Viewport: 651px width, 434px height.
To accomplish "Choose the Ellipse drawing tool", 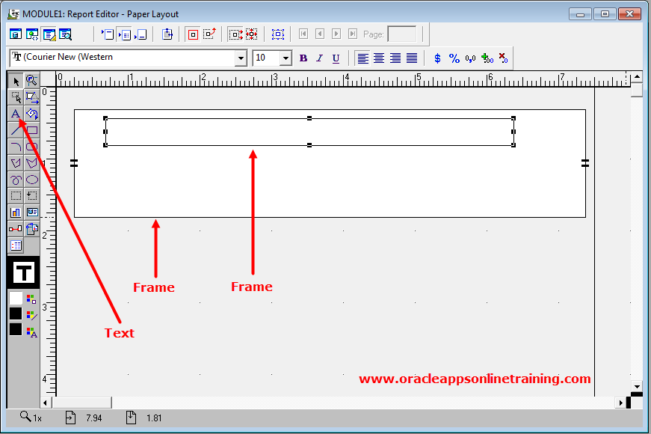I will tap(31, 180).
